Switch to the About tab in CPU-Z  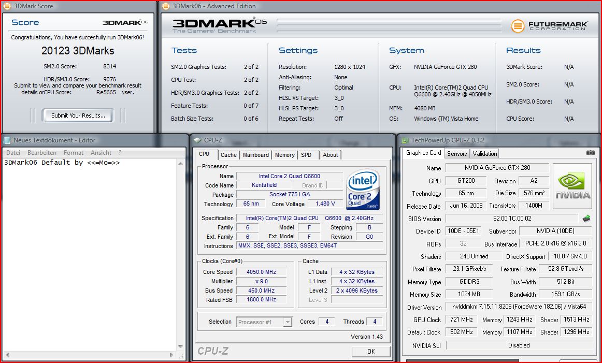pyautogui.click(x=330, y=155)
